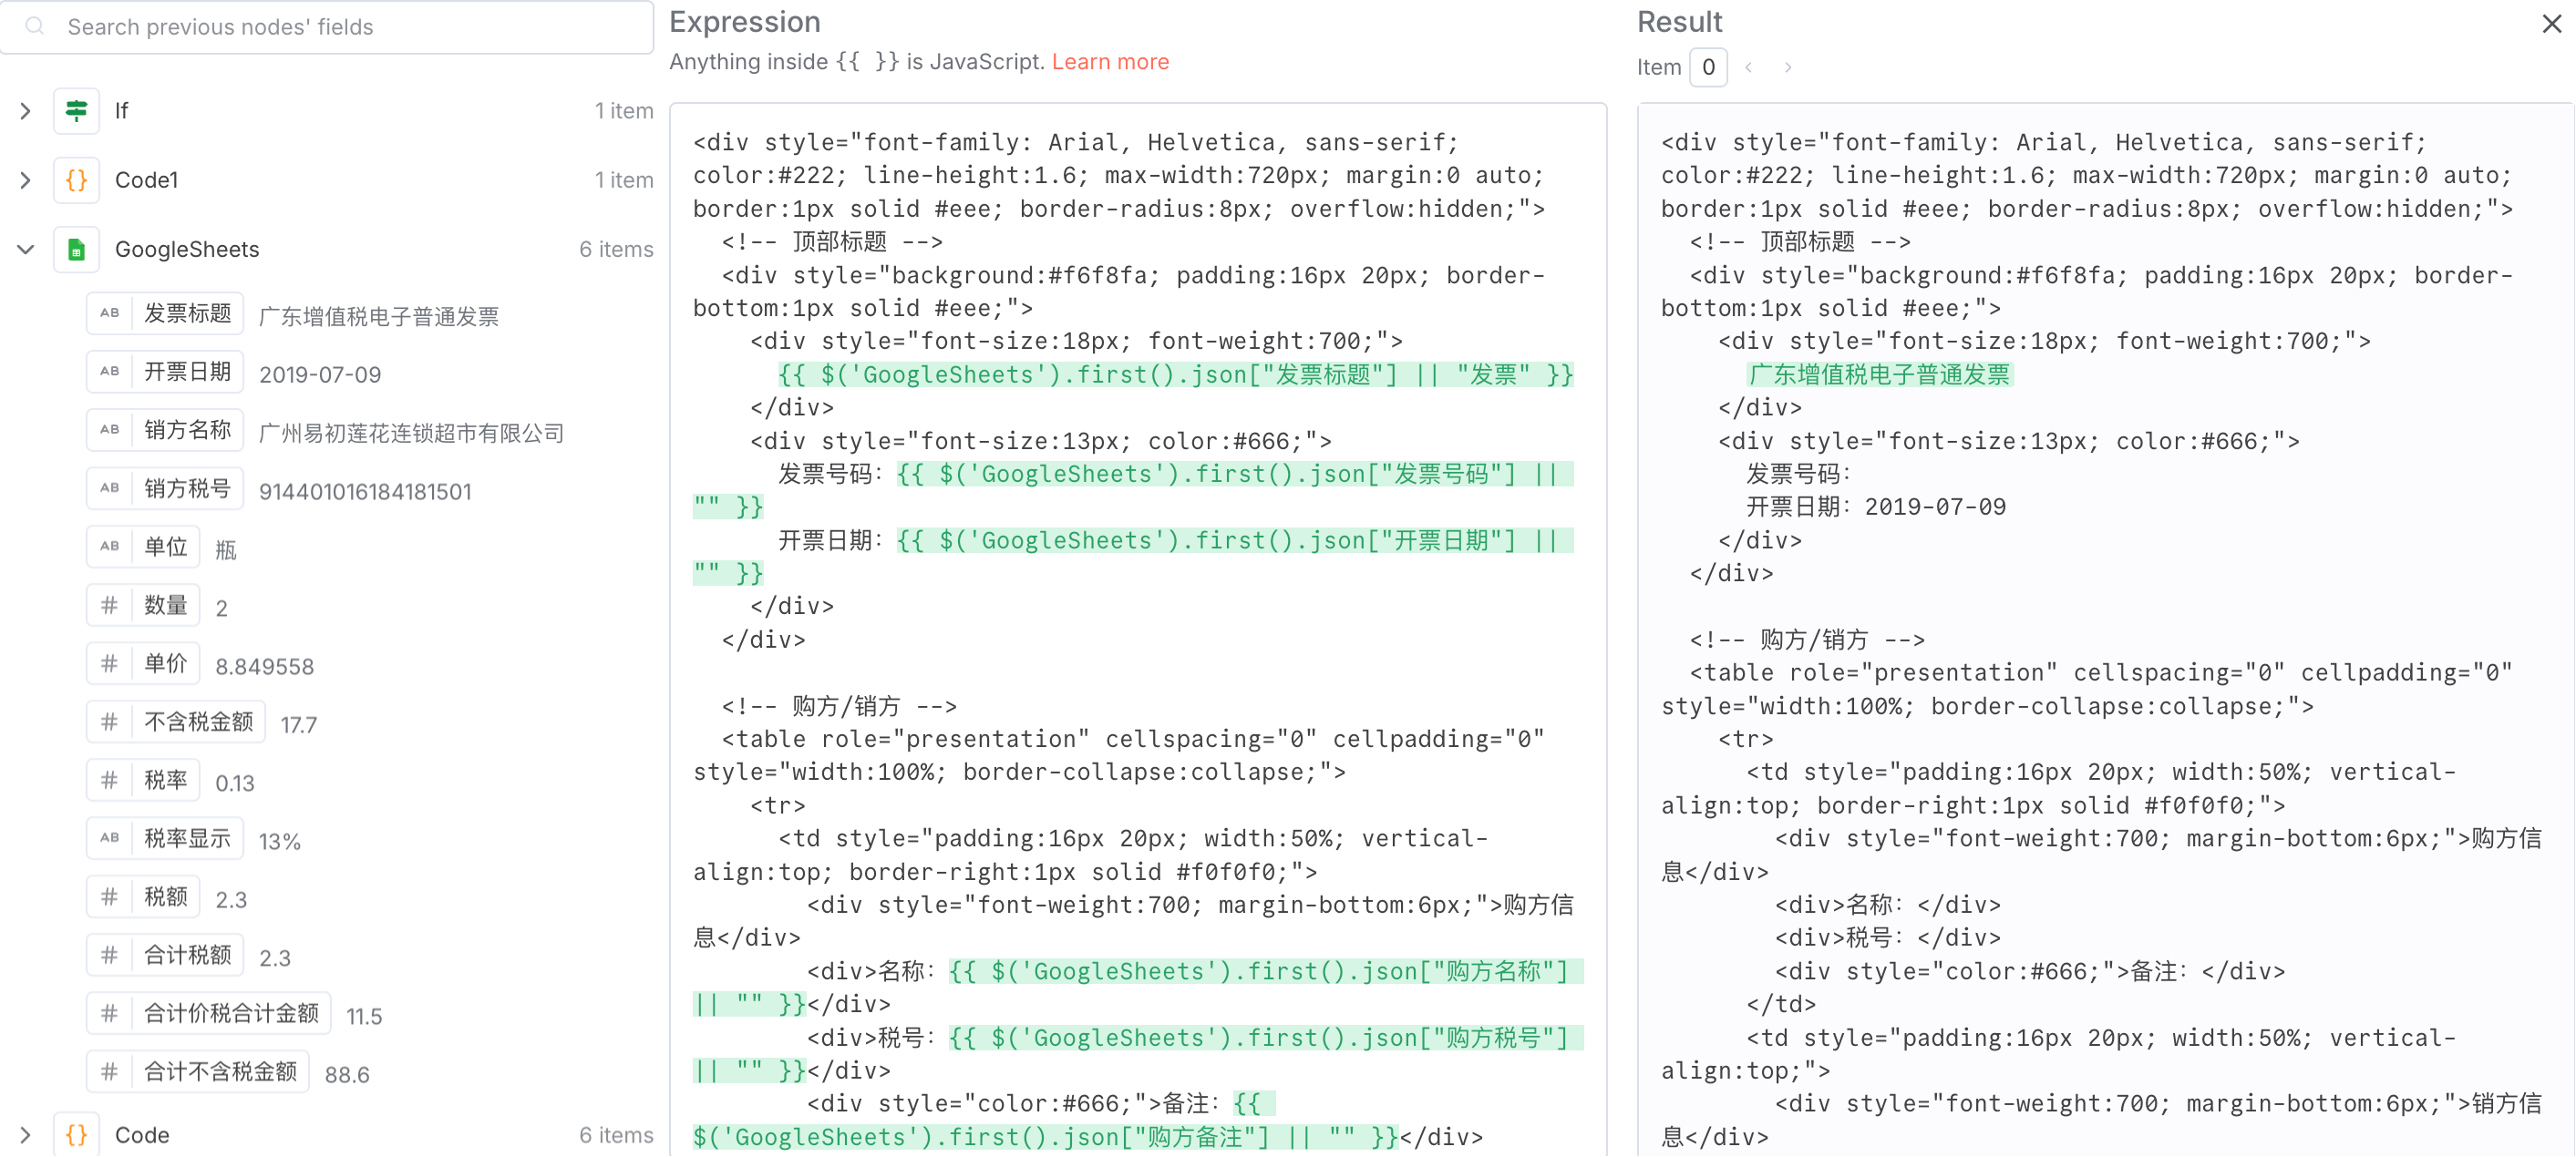Viewport: 2576px width, 1157px height.
Task: Click the number type icon for 不含税金额
Action: coord(110,722)
